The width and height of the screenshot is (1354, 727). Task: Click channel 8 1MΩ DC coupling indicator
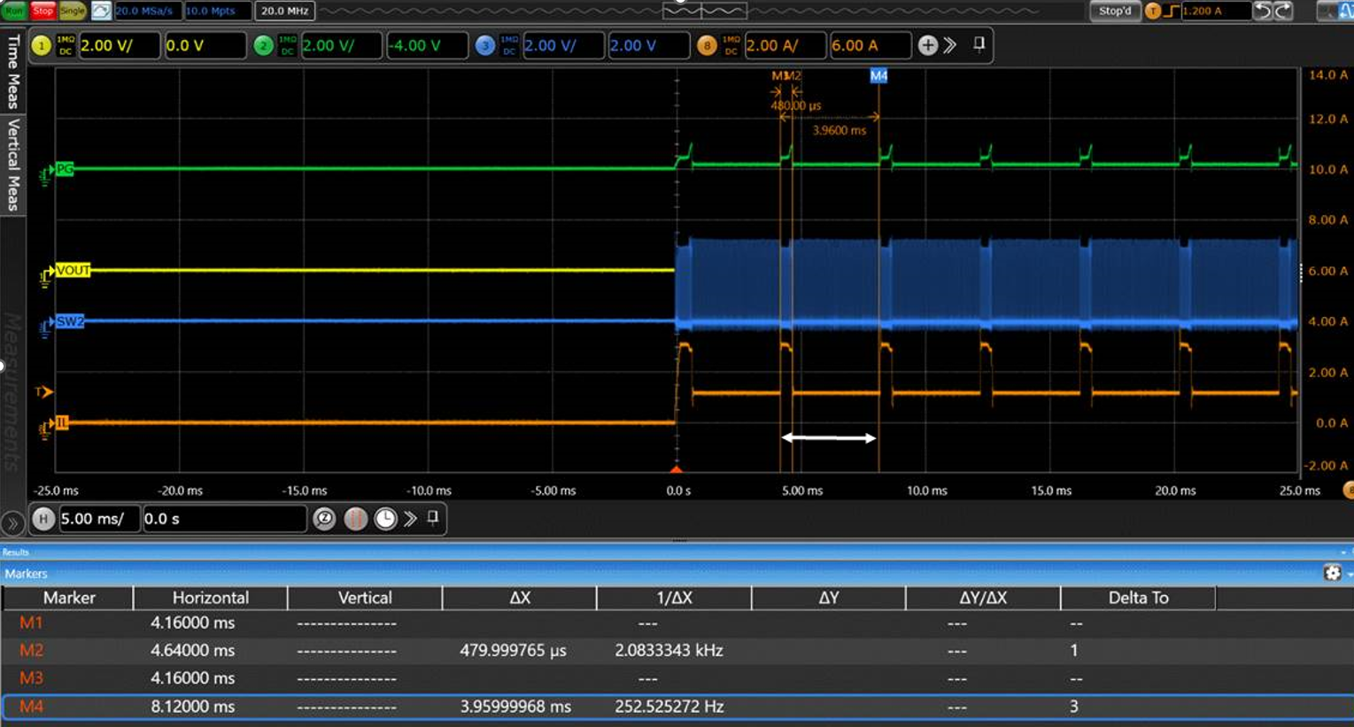click(731, 45)
